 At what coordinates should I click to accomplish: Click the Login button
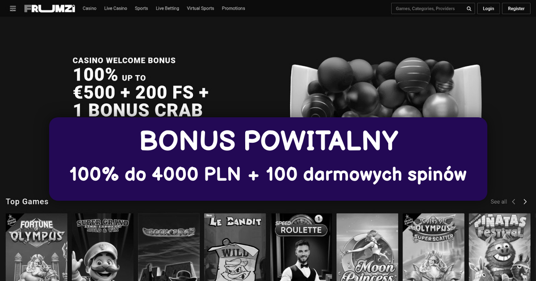(488, 8)
